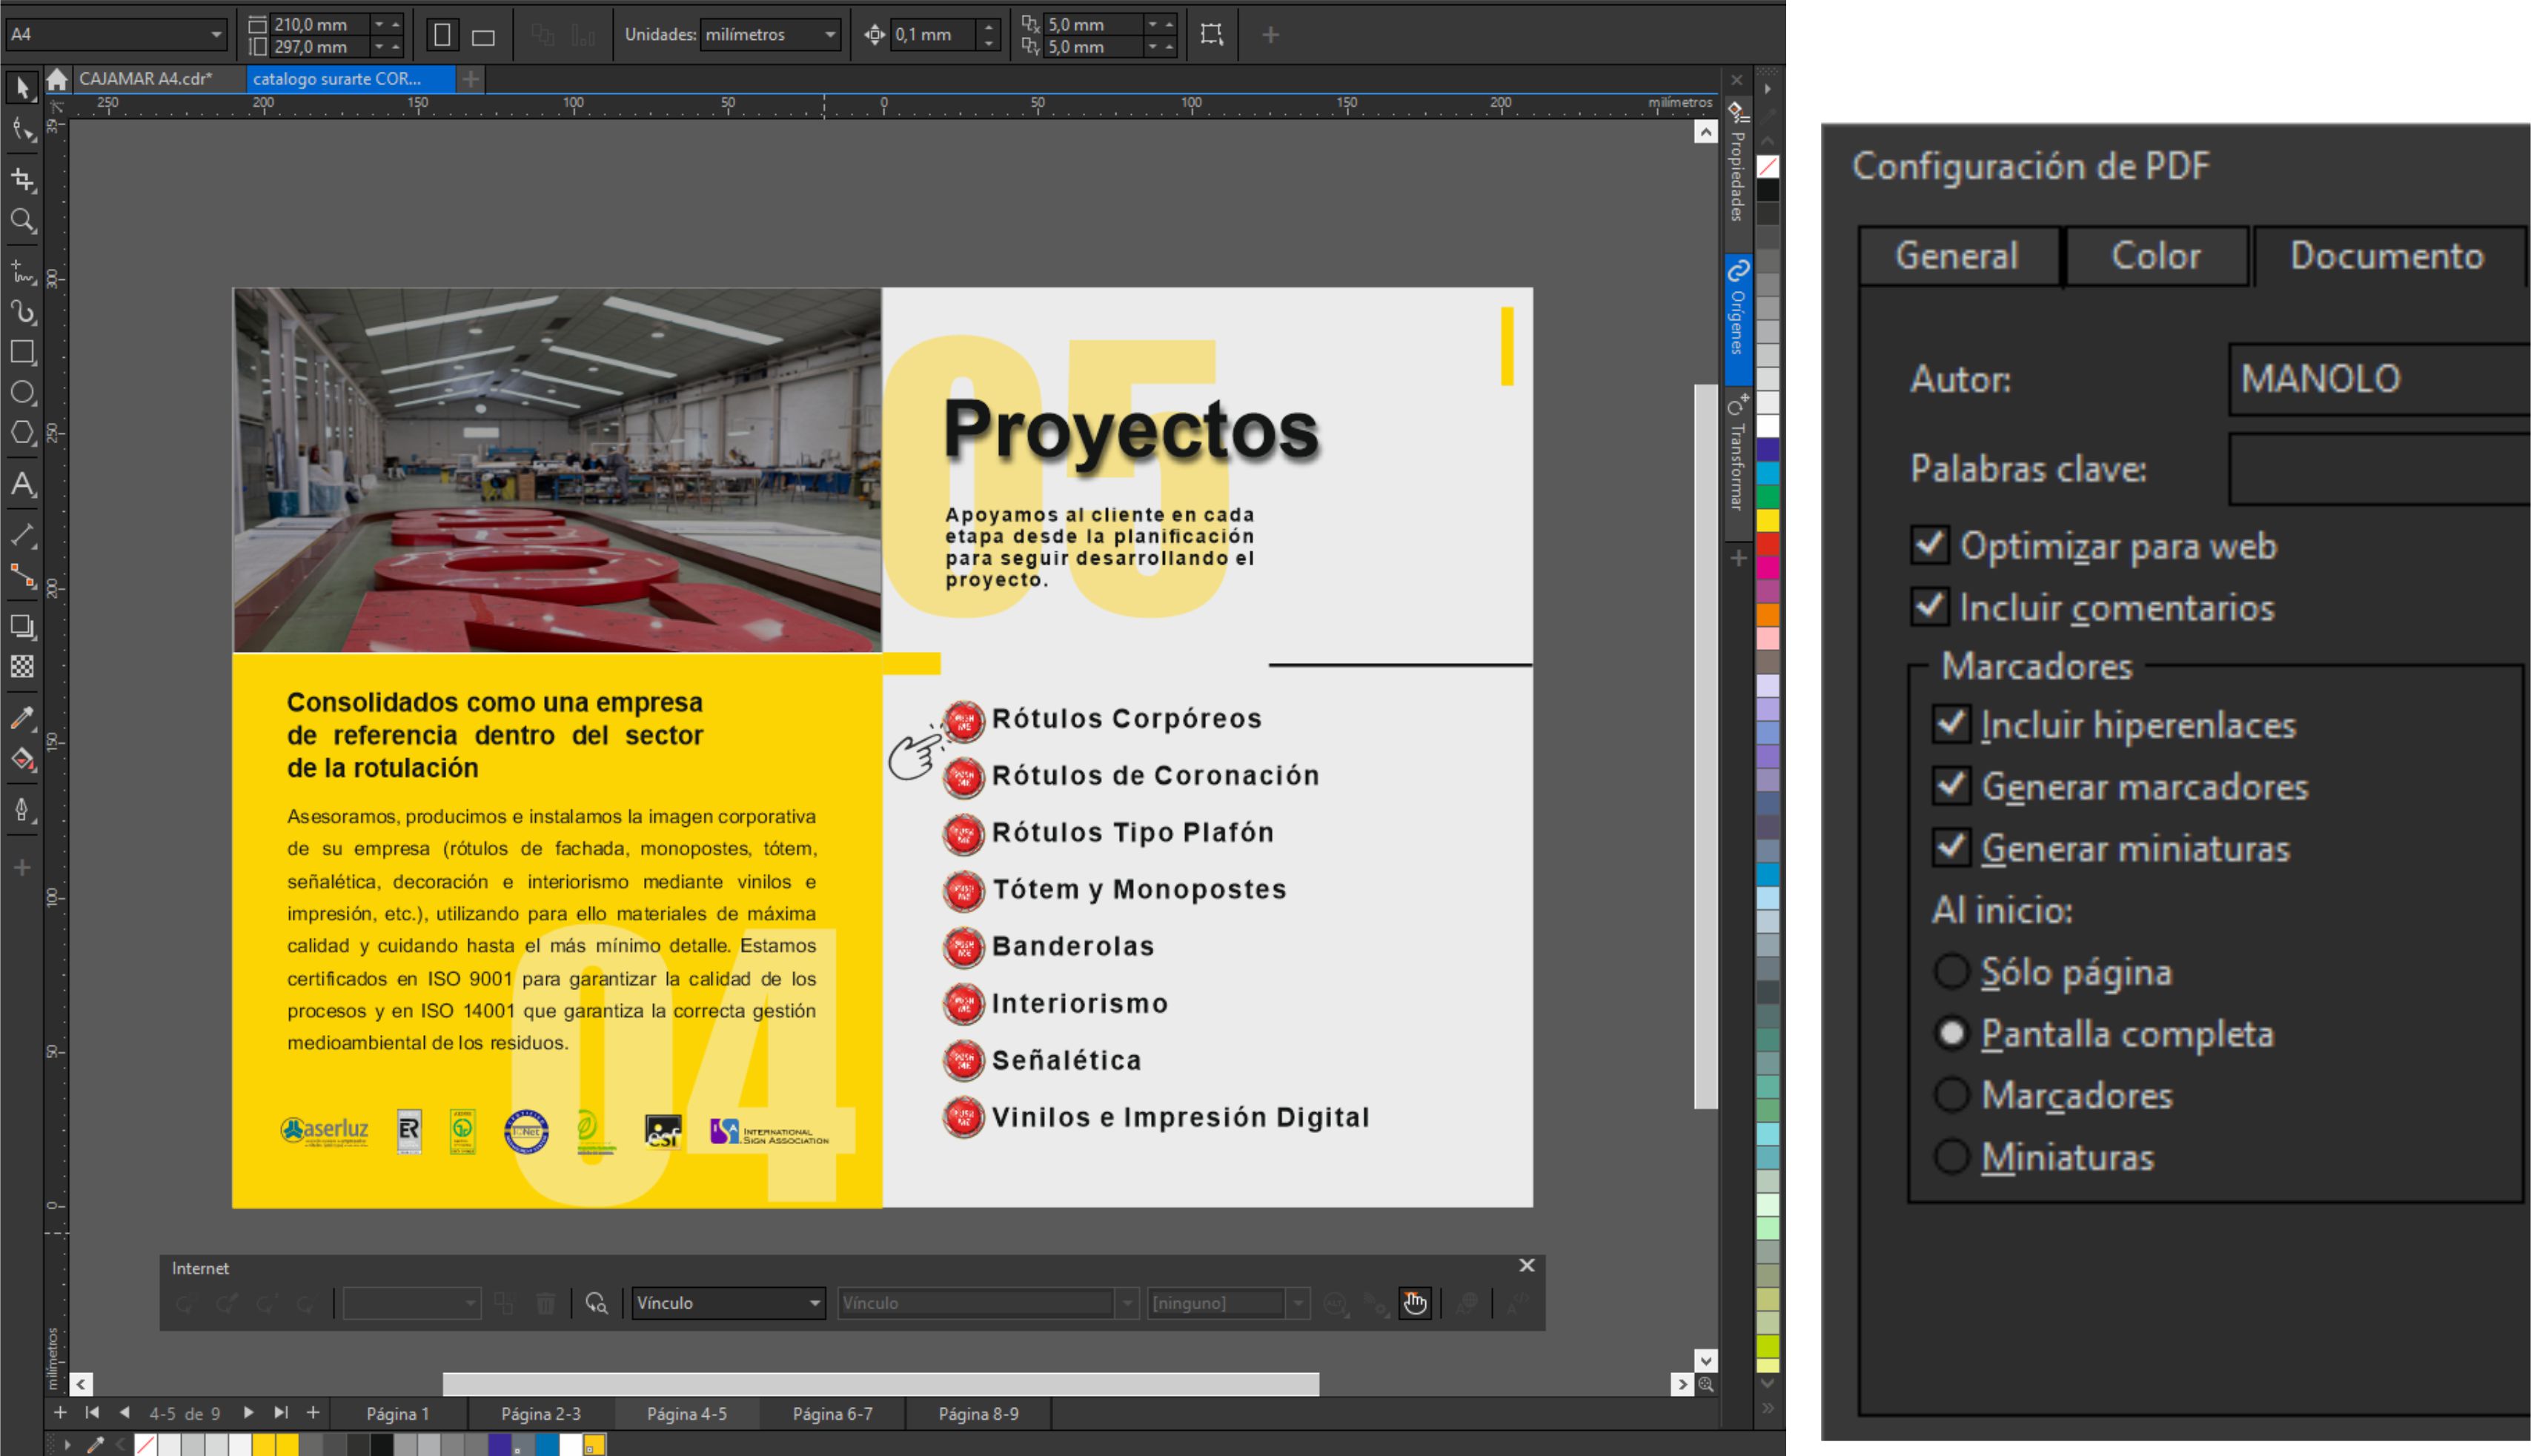Select the Interactive Fill bucket tool

click(x=22, y=759)
